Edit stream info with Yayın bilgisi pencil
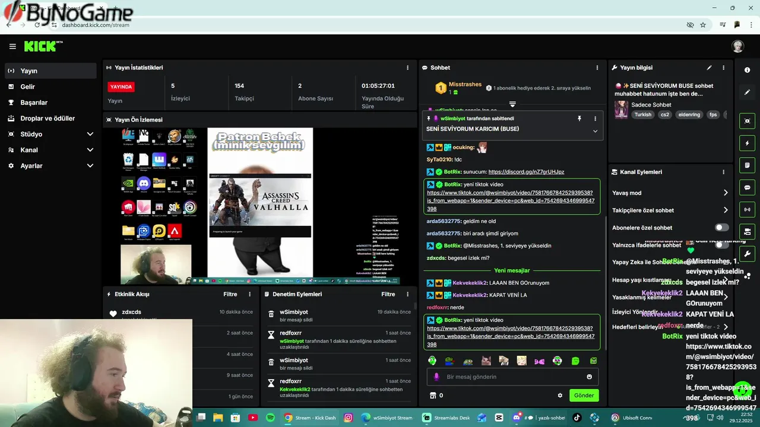The height and width of the screenshot is (427, 760). point(709,68)
